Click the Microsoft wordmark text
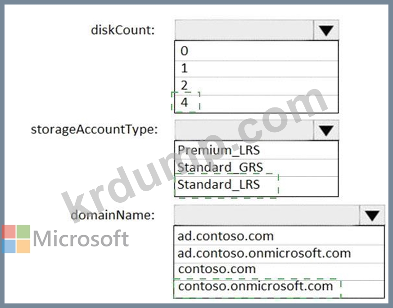The height and width of the screenshot is (308, 393). coord(81,238)
